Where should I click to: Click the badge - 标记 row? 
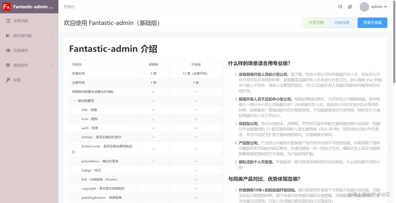pos(146,170)
